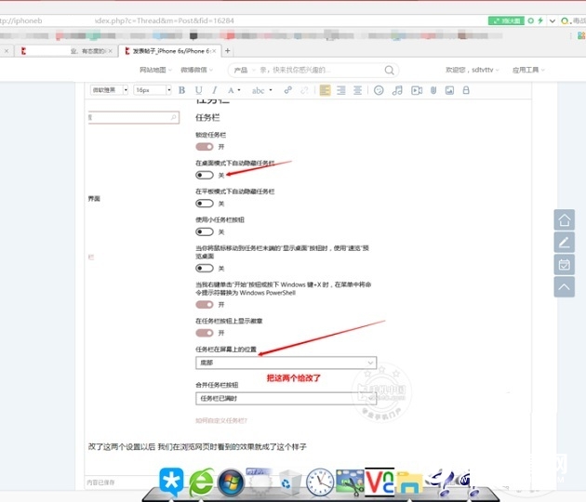Open File Explorer folder in the dock
The height and width of the screenshot is (502, 586).
(409, 483)
